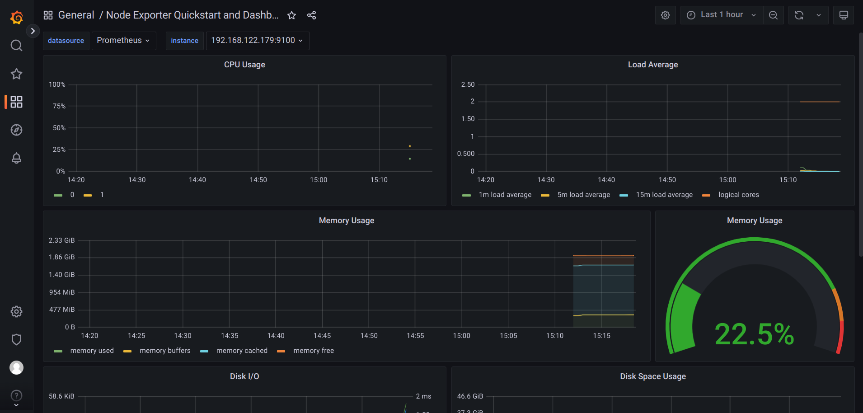The width and height of the screenshot is (863, 413).
Task: Open the Memory Usage graph panel title
Action: pos(347,221)
